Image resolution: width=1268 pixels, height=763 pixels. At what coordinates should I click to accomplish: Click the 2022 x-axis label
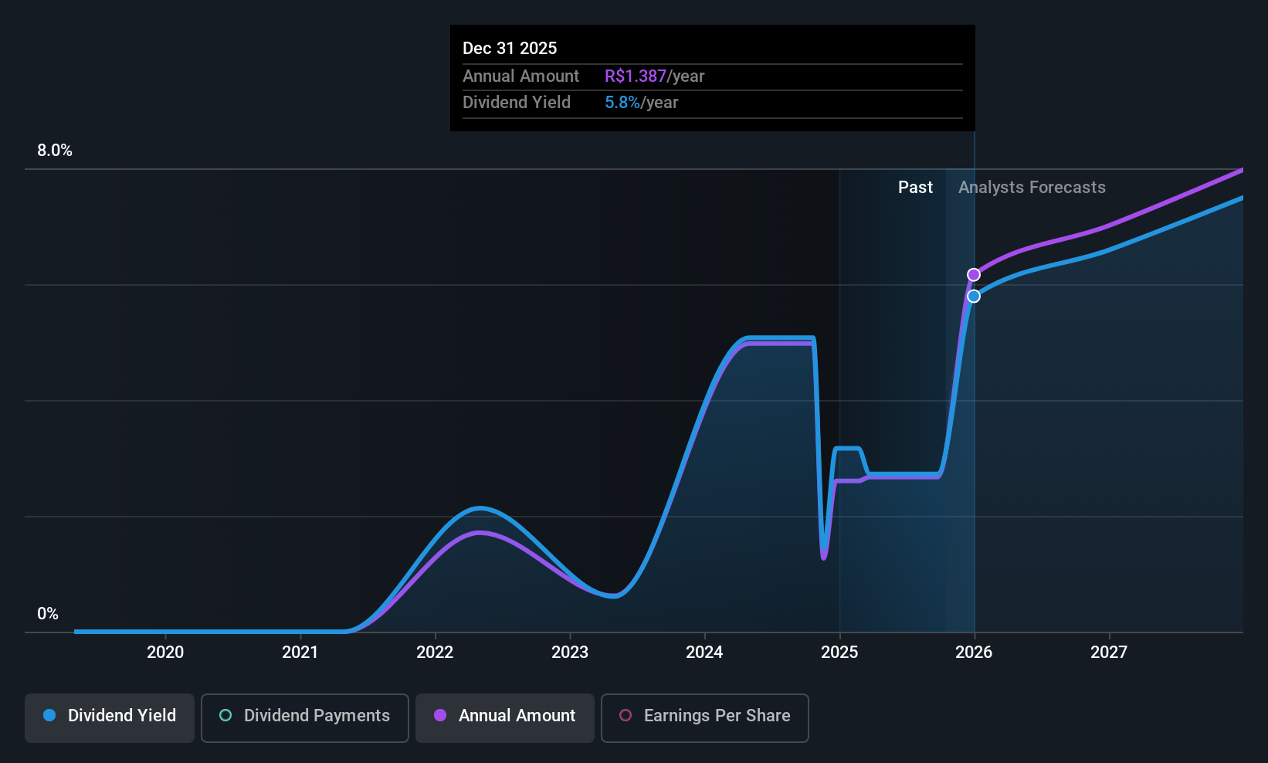[435, 653]
